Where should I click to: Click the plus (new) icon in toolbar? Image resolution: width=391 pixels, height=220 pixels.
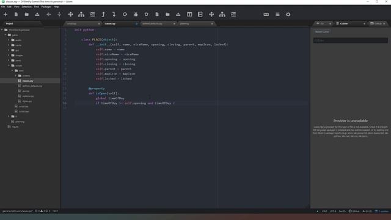[5, 15]
